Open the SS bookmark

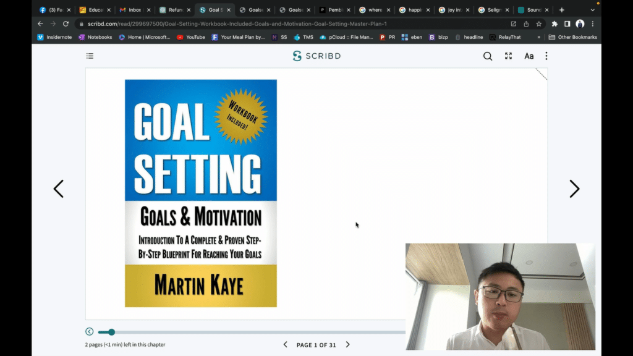tap(279, 37)
